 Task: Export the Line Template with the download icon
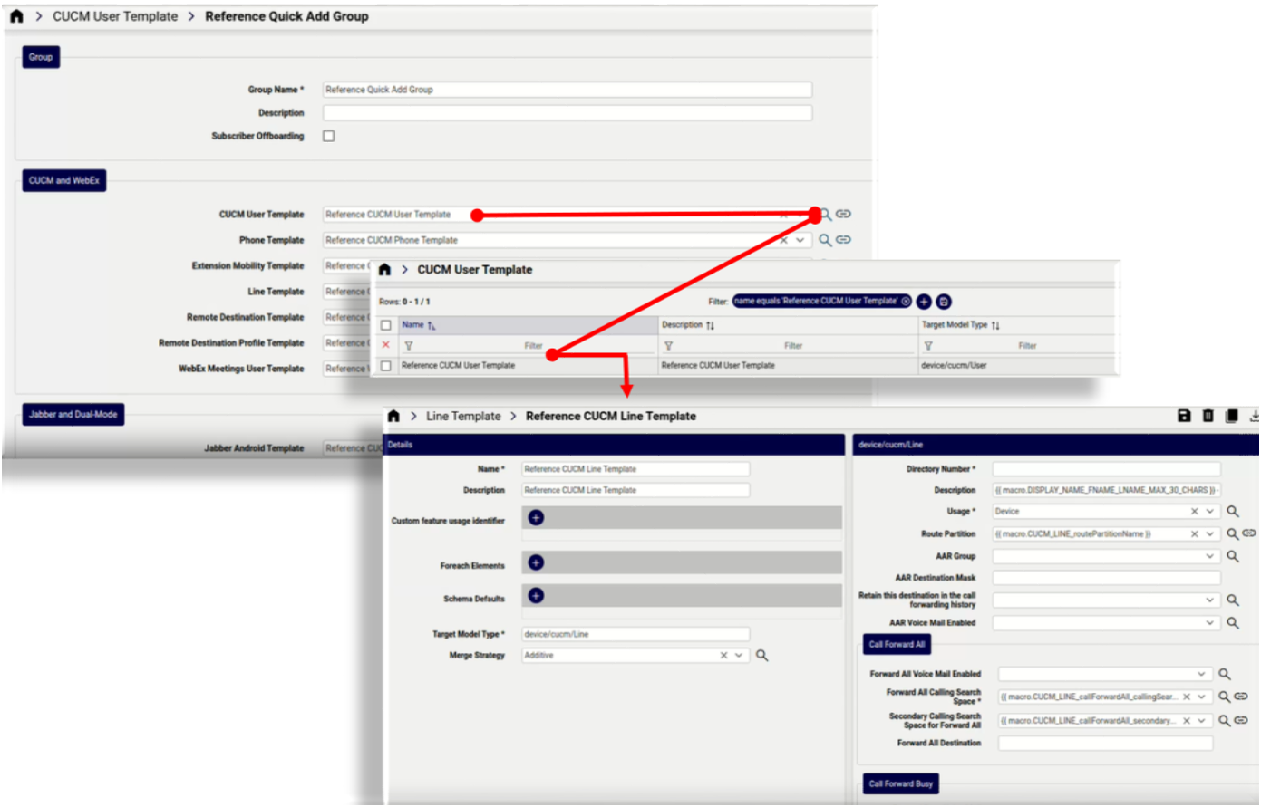click(x=1254, y=415)
